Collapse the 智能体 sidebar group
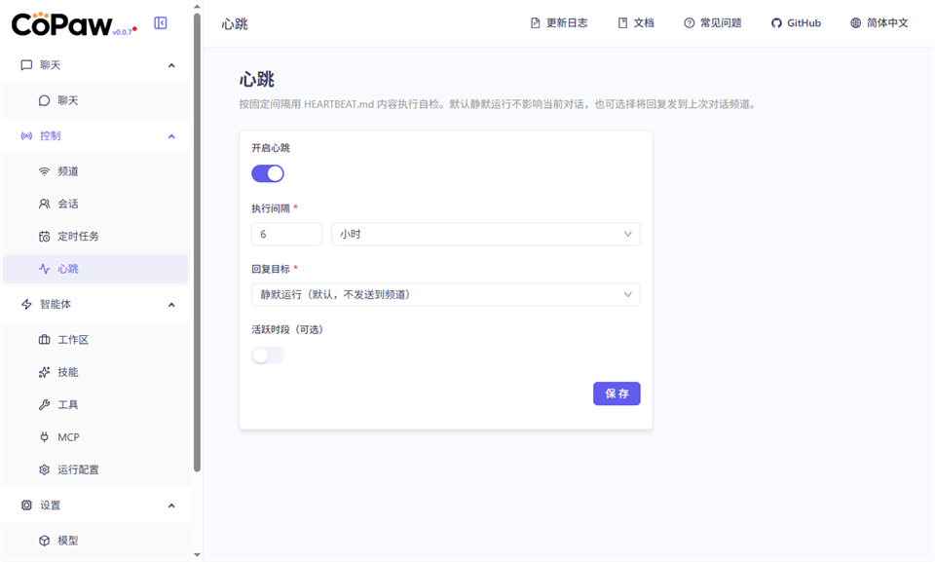 point(172,303)
